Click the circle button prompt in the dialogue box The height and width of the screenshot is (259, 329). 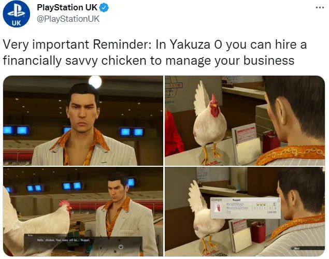pyautogui.click(x=121, y=247)
